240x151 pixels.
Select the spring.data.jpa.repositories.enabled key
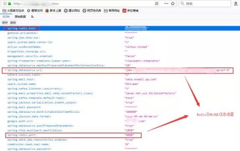coord(37,140)
